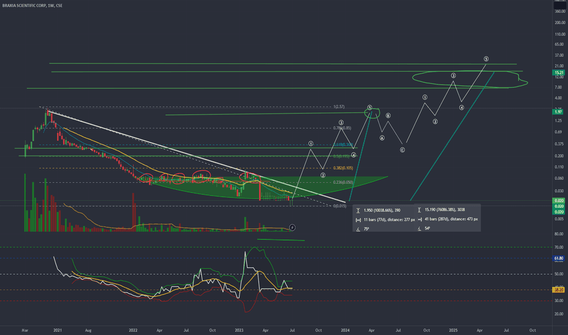Click the 30.00 oscillator scale label
568x335 pixels.
point(559,301)
